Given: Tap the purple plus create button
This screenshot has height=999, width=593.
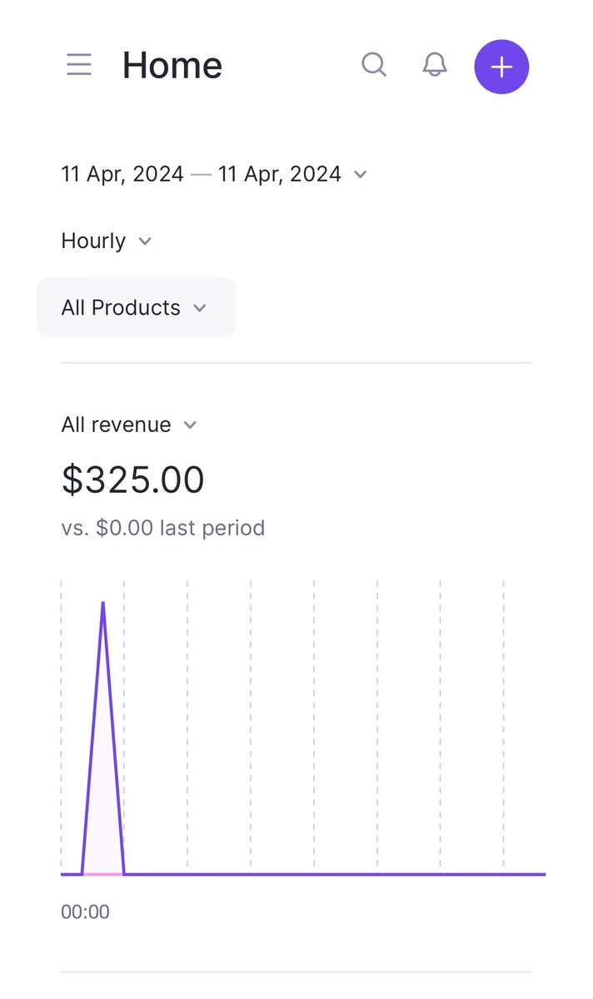Looking at the screenshot, I should [501, 67].
